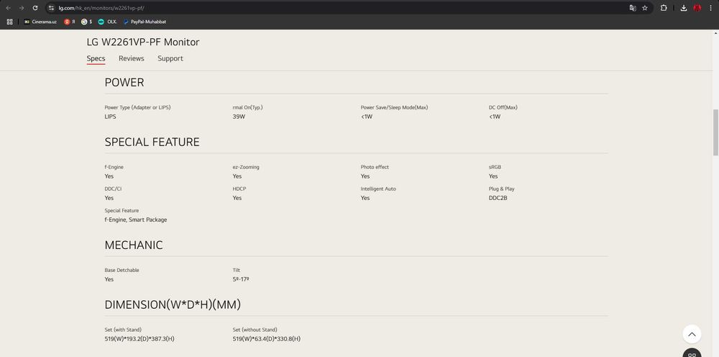Image resolution: width=719 pixels, height=357 pixels.
Task: Bookmark this page with the star
Action: point(645,8)
